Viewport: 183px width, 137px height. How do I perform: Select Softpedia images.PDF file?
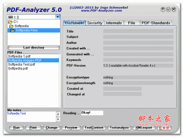point(33,60)
